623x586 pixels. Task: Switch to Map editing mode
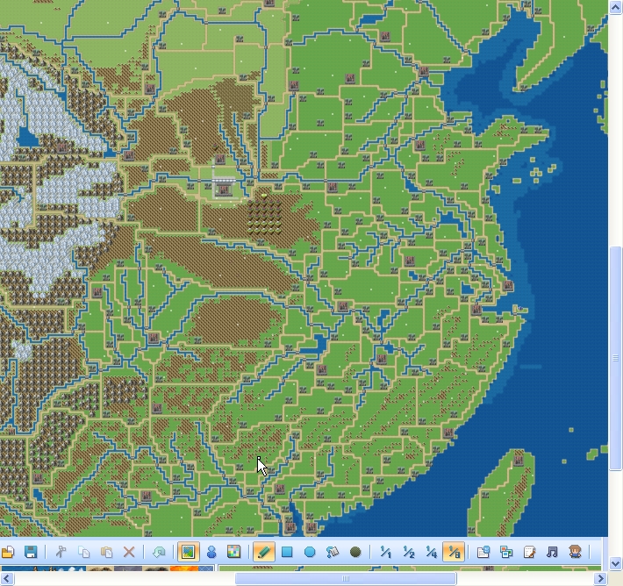[189, 552]
